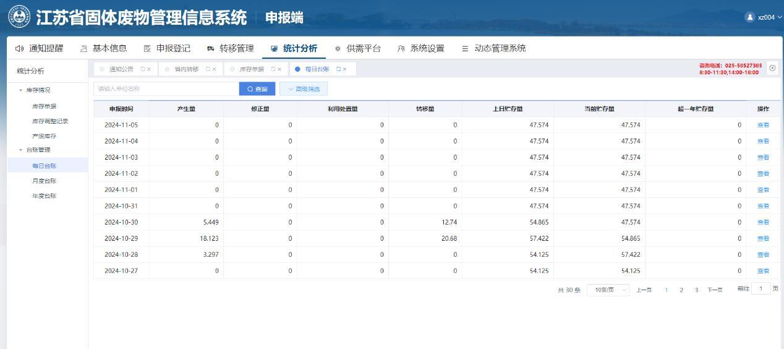Open the 10条/页 page size dropdown

point(608,290)
